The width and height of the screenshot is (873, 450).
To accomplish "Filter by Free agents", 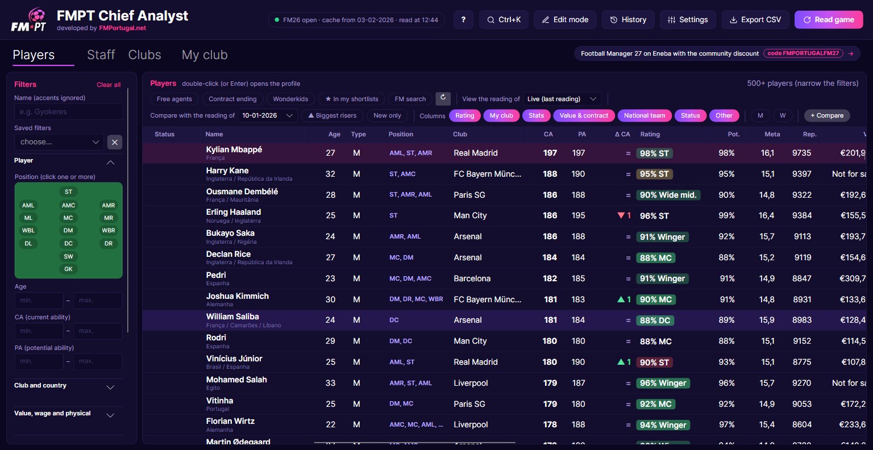I will point(174,99).
